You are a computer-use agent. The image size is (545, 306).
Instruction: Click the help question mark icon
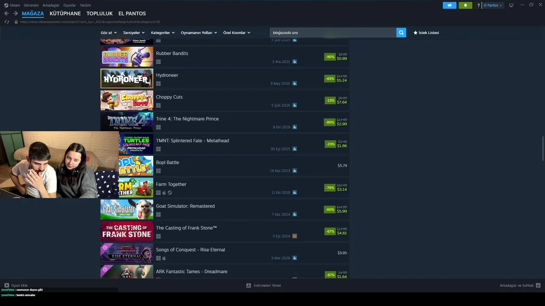pos(479,6)
